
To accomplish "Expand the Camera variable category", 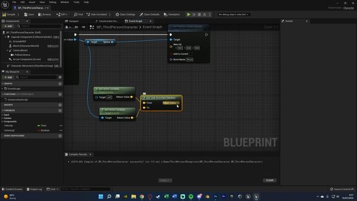I will pos(2,118).
